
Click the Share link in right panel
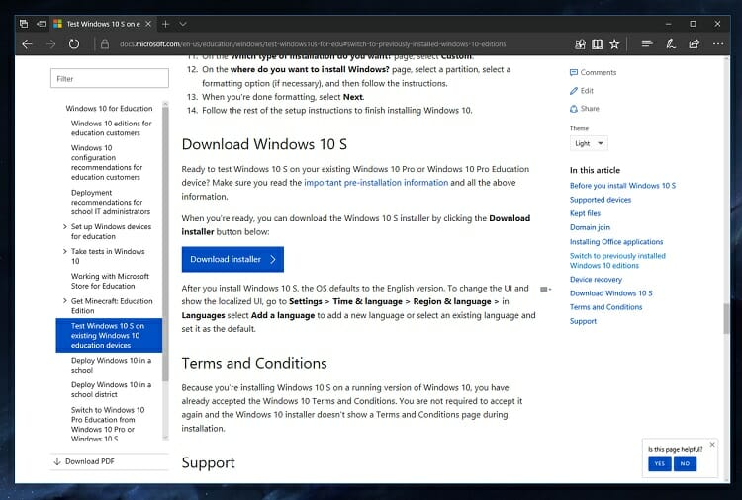585,109
